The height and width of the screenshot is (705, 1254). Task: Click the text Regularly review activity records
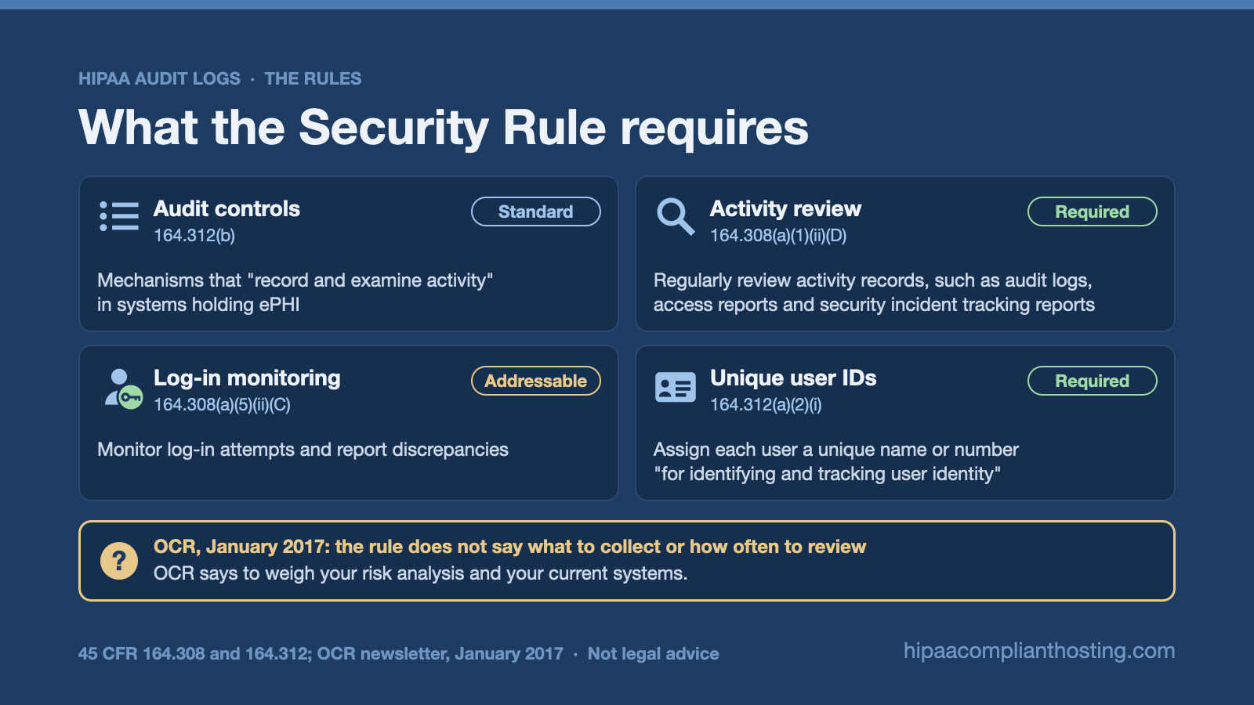point(874,292)
